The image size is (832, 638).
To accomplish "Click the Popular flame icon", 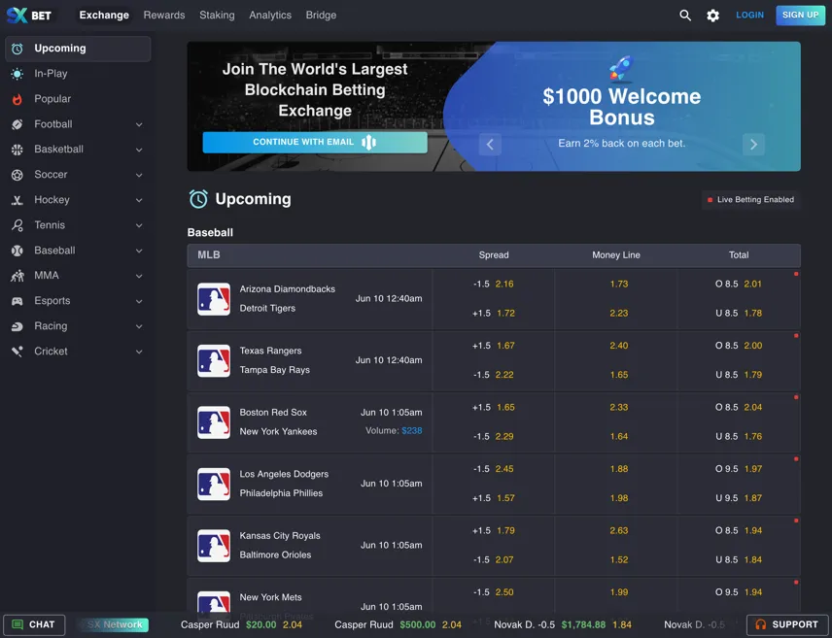I will 17,99.
